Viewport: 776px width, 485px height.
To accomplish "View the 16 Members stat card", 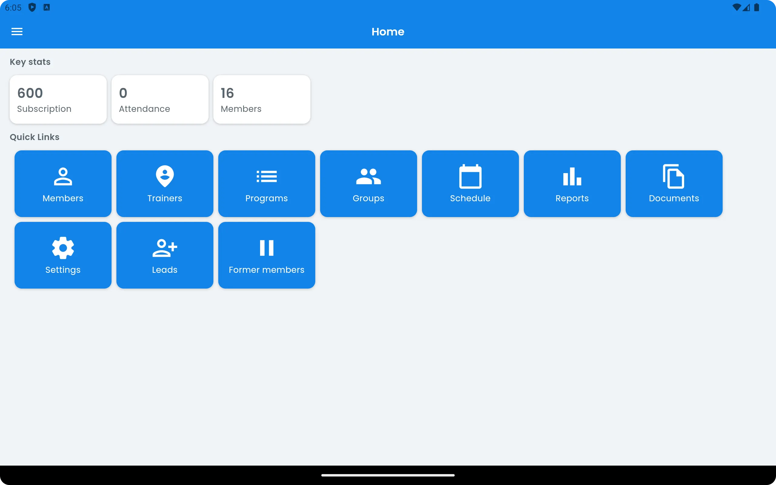I will click(x=262, y=99).
